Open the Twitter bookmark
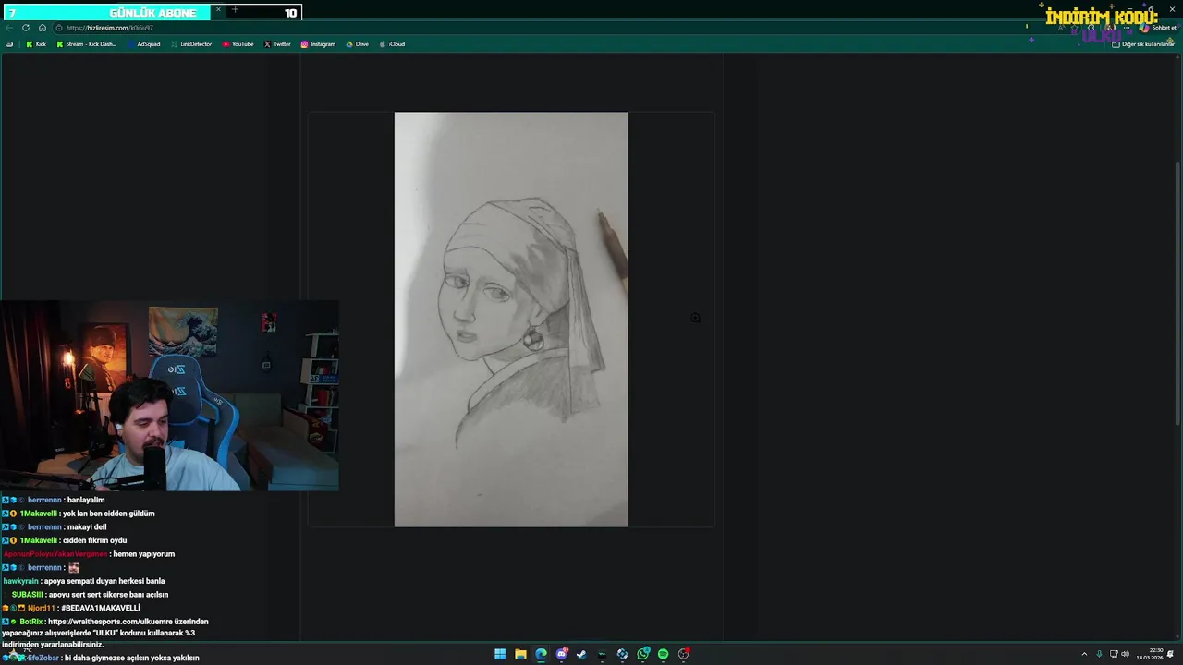 277,44
